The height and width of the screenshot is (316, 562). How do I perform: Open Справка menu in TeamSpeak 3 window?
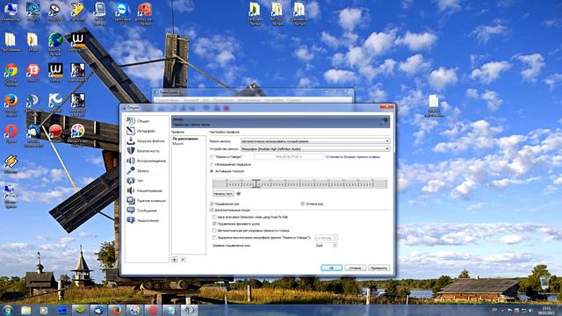point(293,100)
